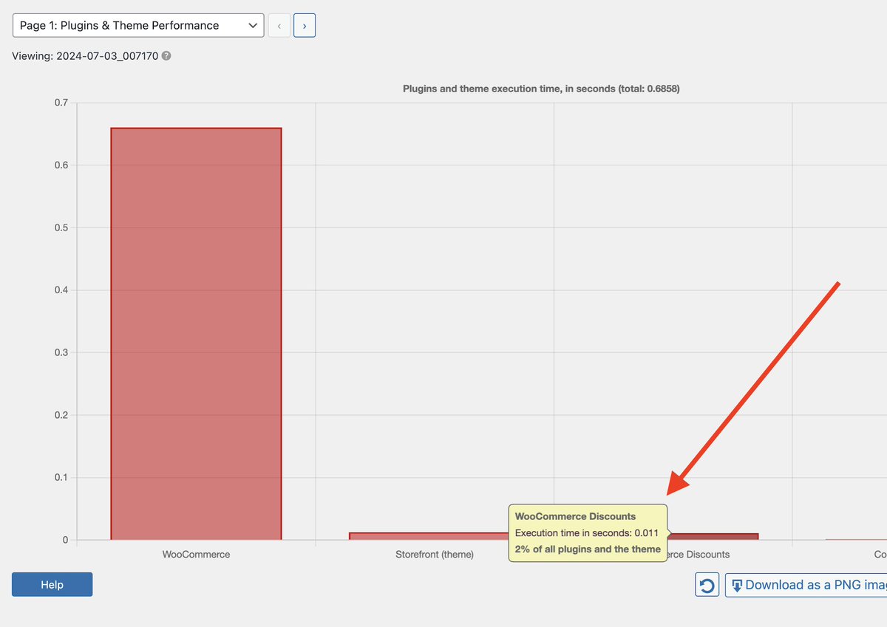This screenshot has width=887, height=627.
Task: Click the 0.4 y-axis value
Action: click(61, 289)
